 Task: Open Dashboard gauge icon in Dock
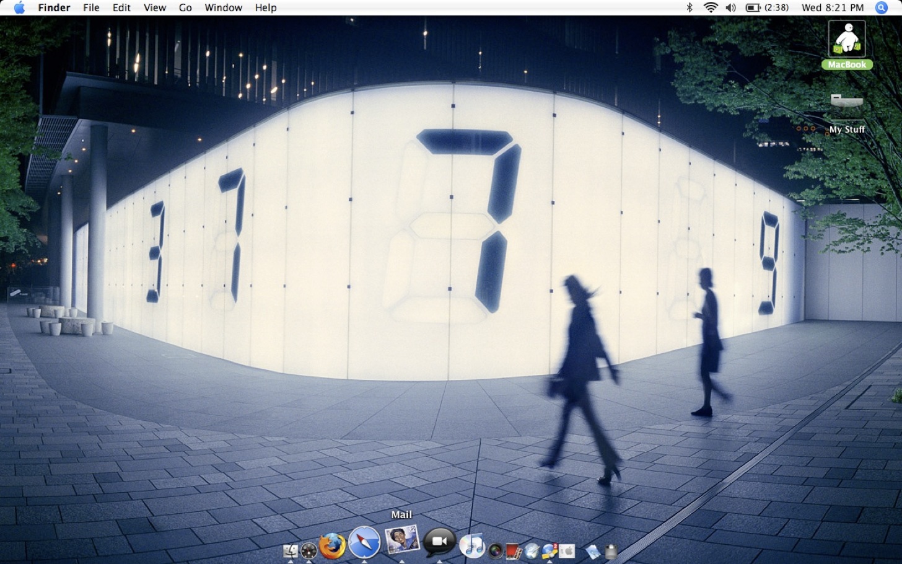point(309,551)
